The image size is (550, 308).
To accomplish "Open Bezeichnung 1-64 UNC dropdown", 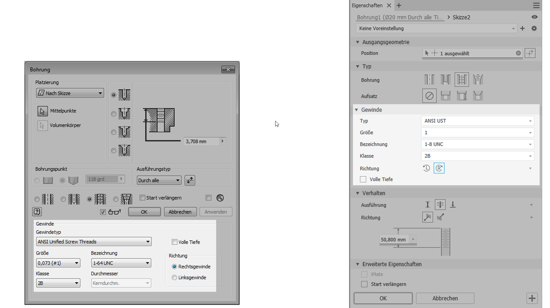I will [121, 263].
